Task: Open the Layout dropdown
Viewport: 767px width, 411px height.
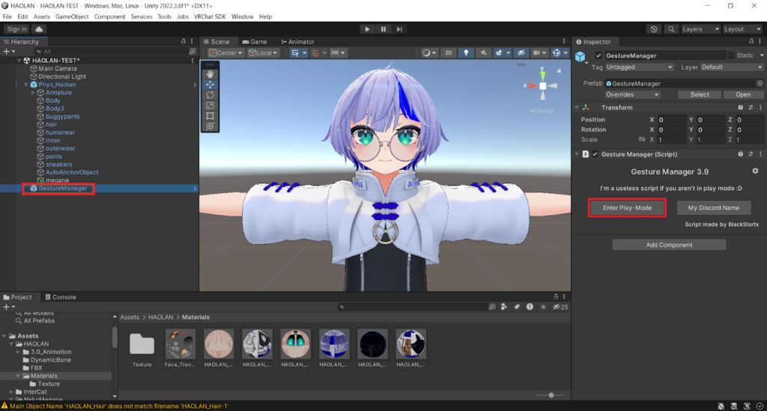Action: [742, 29]
